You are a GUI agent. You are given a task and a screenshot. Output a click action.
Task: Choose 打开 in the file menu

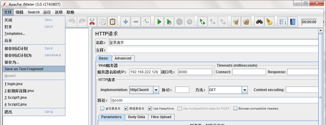coord(34,27)
